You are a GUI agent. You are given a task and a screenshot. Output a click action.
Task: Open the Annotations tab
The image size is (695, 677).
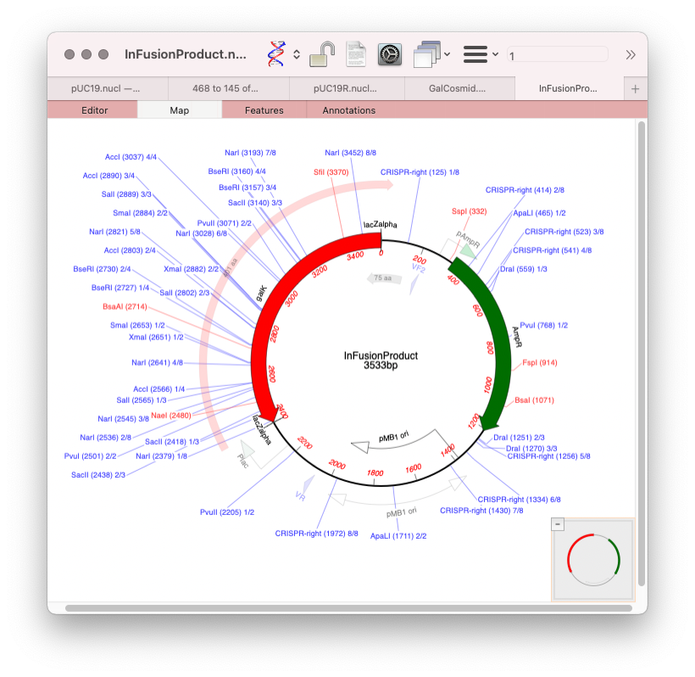click(348, 109)
